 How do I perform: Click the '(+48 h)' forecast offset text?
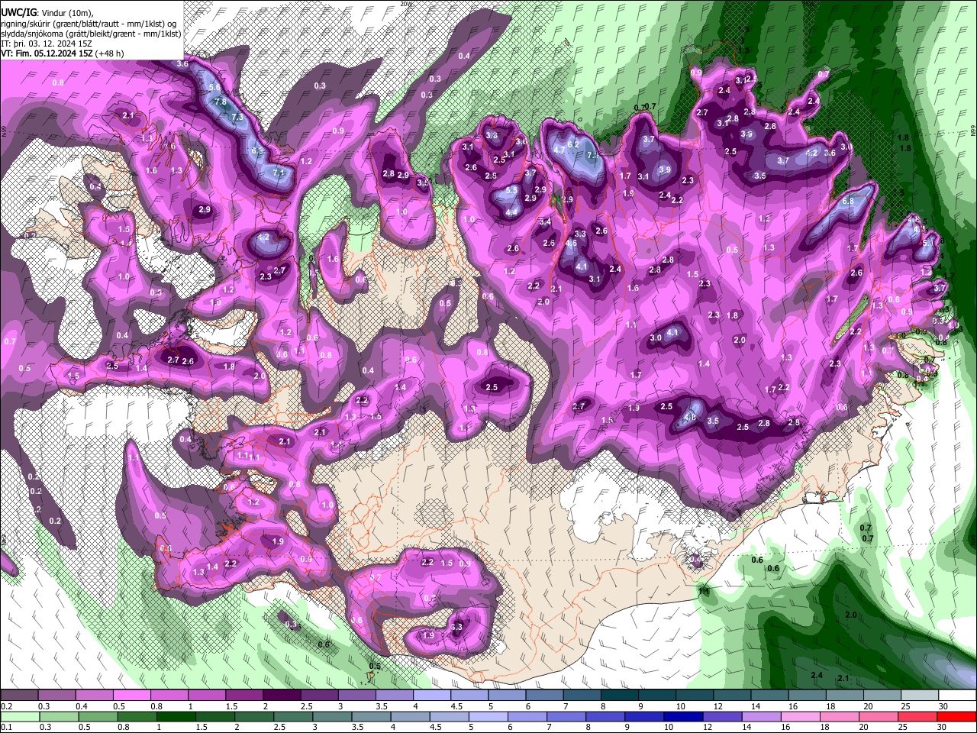tap(110, 53)
